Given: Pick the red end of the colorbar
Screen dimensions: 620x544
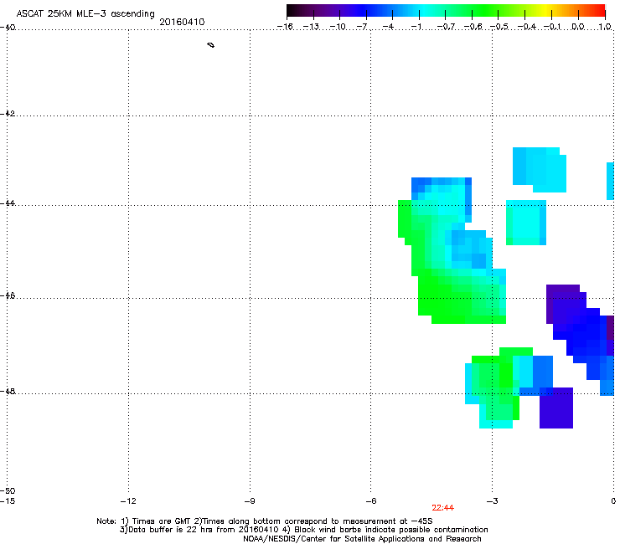Looking at the screenshot, I should [599, 10].
